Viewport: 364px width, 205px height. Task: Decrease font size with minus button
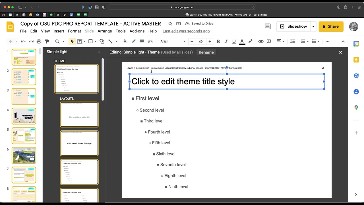[192, 42]
